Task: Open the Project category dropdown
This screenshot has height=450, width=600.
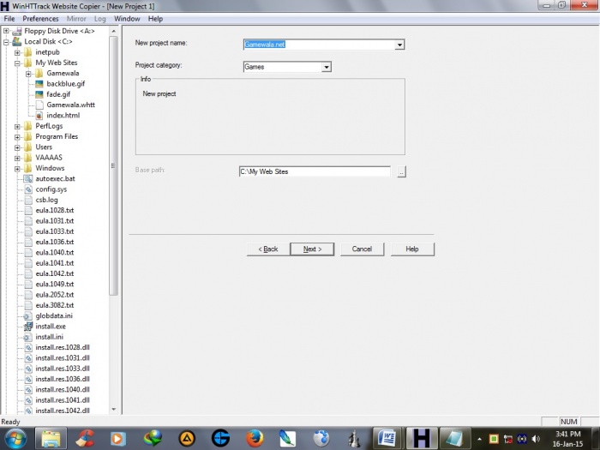Action: 326,67
